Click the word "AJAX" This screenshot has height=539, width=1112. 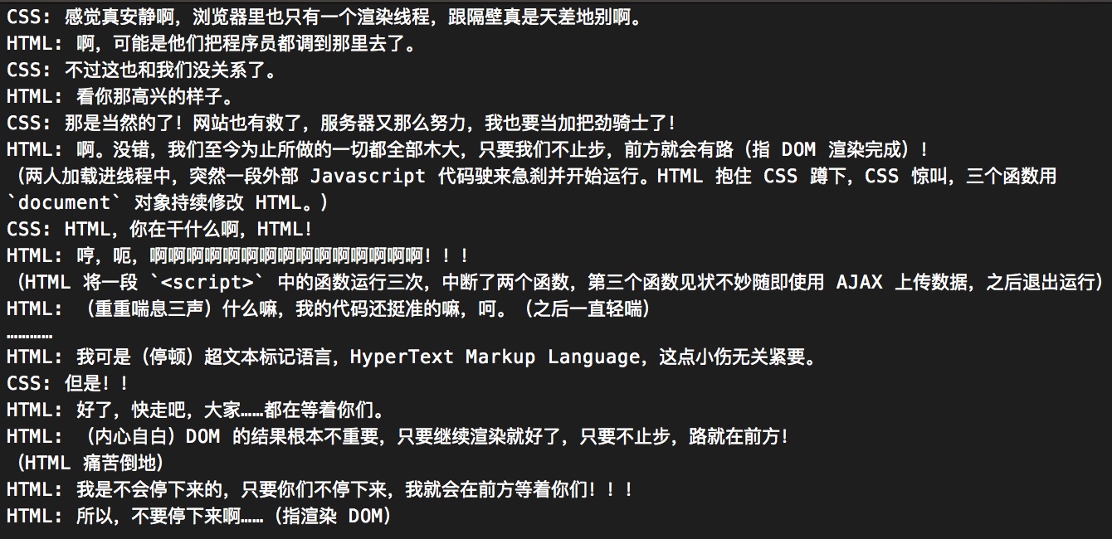[859, 282]
